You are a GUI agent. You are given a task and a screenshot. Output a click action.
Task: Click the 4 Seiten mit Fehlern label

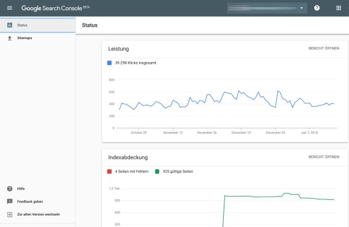[132, 172]
